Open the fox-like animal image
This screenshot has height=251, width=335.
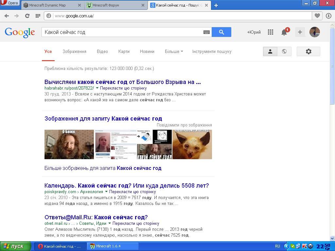point(192,144)
